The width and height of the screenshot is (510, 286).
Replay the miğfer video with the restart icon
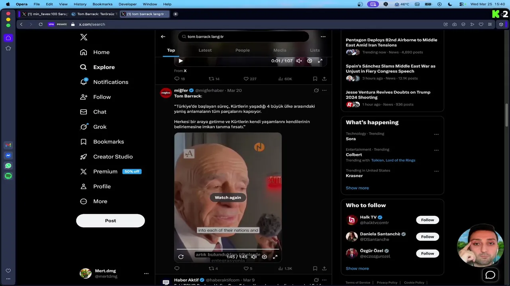click(x=181, y=257)
